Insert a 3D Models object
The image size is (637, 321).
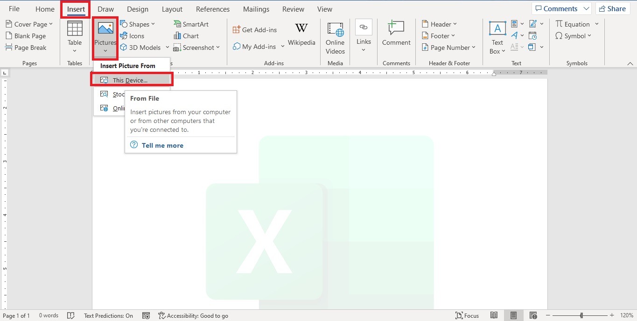point(140,48)
